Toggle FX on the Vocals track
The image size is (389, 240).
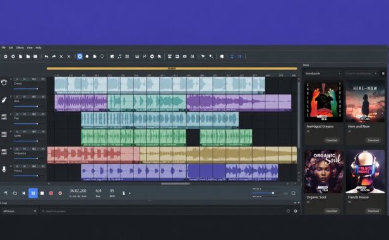pyautogui.click(x=43, y=166)
